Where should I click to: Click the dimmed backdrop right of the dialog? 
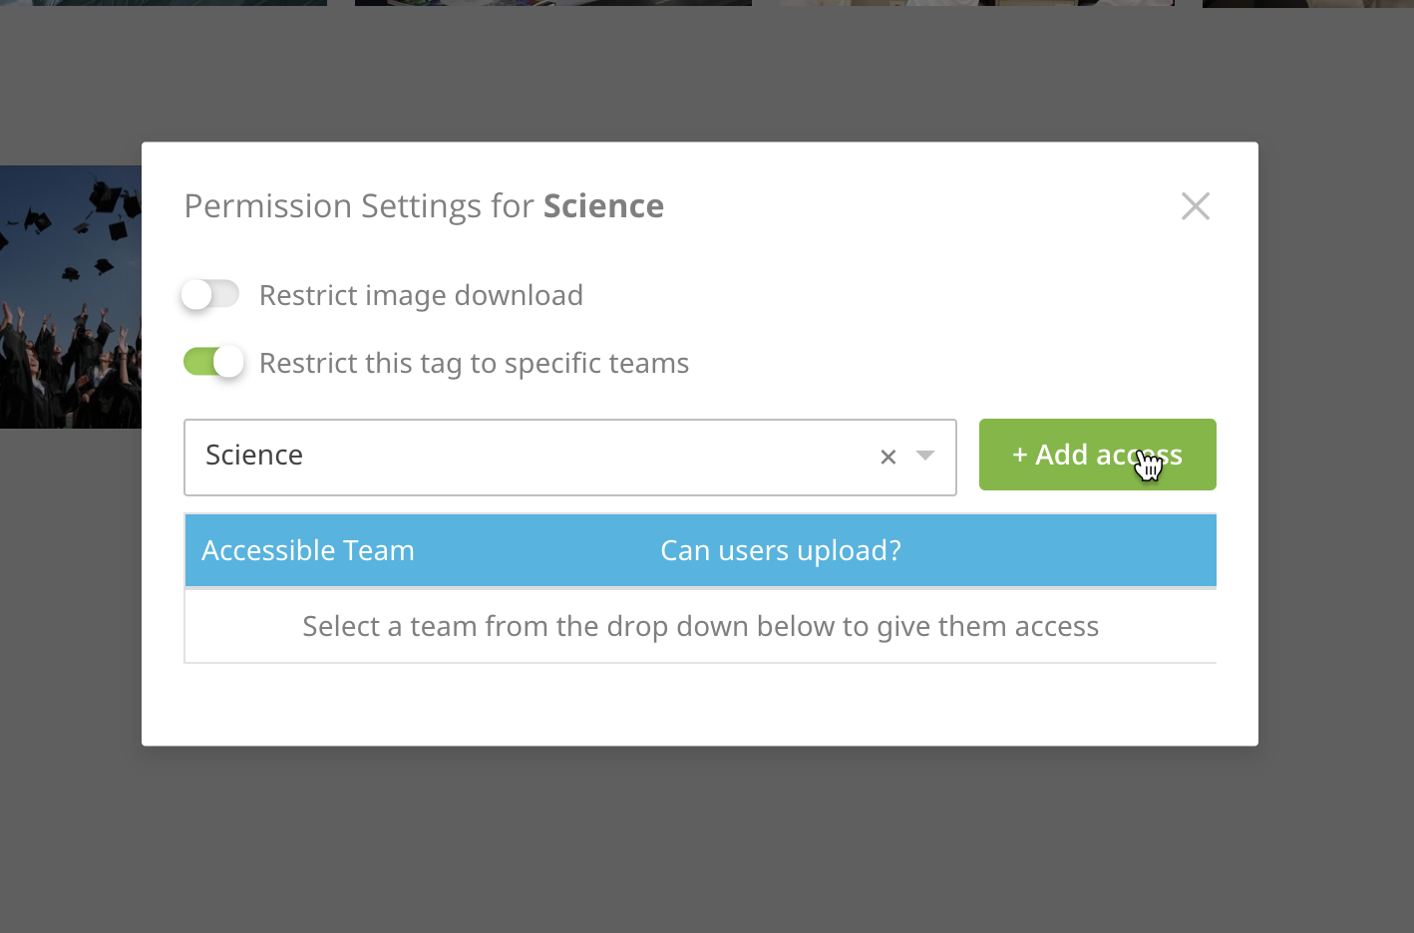pyautogui.click(x=1336, y=449)
